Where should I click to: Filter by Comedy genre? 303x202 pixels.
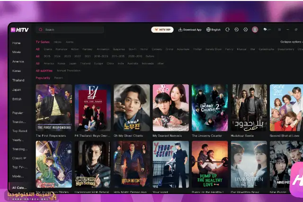157,49
